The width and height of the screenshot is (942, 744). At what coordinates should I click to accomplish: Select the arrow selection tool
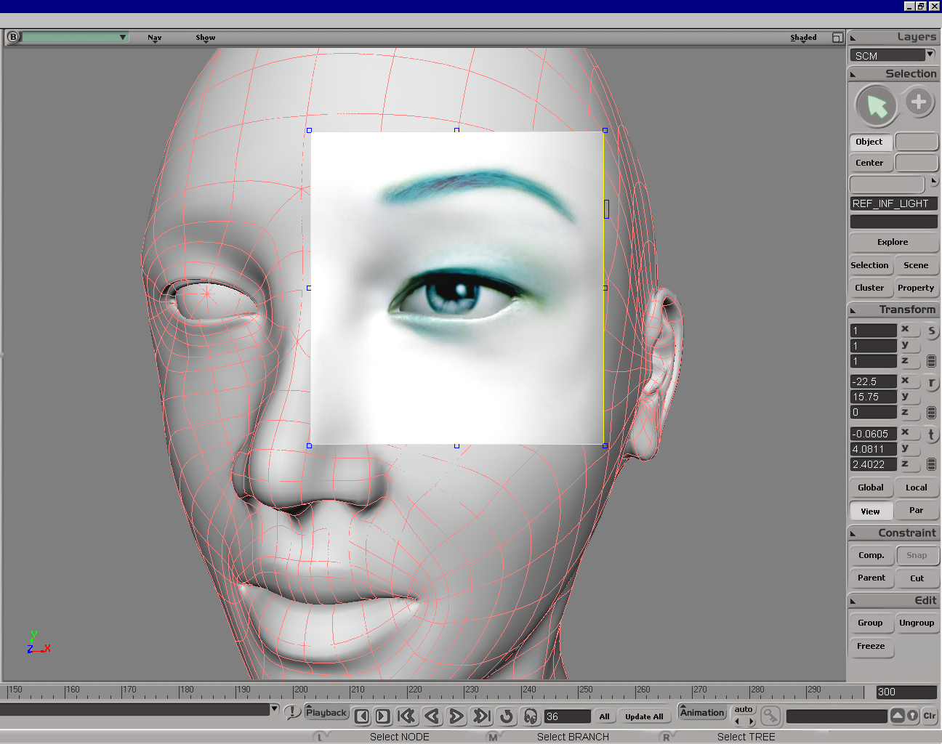pos(877,106)
